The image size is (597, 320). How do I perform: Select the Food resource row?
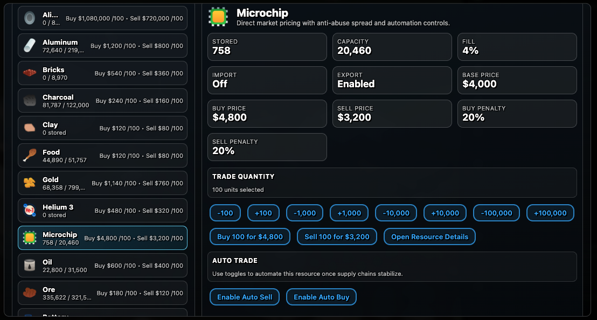click(x=102, y=155)
